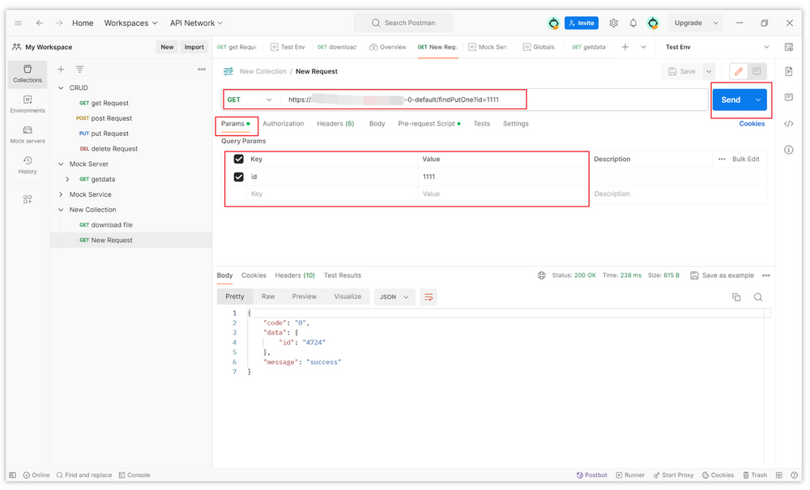Open the documentation icon in right sidebar
810x490 pixels.
788,71
